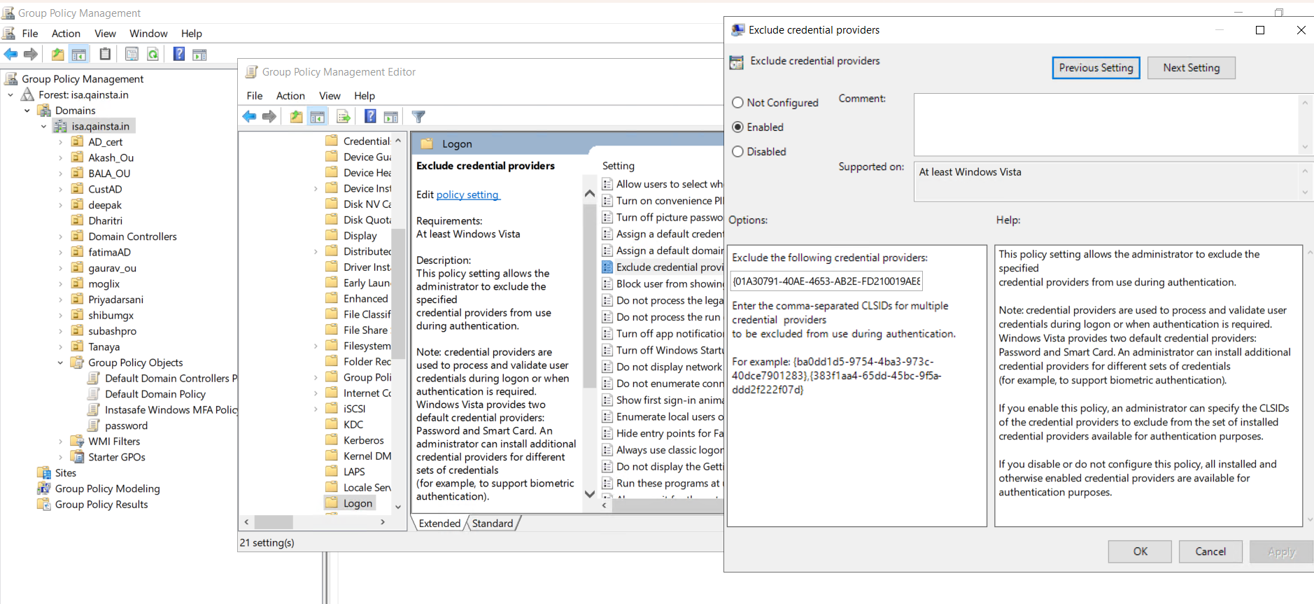Switch to the Extended tab
The width and height of the screenshot is (1314, 604).
click(439, 524)
